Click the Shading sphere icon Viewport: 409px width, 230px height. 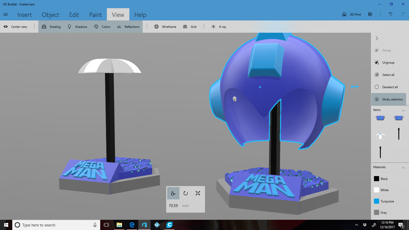point(44,27)
